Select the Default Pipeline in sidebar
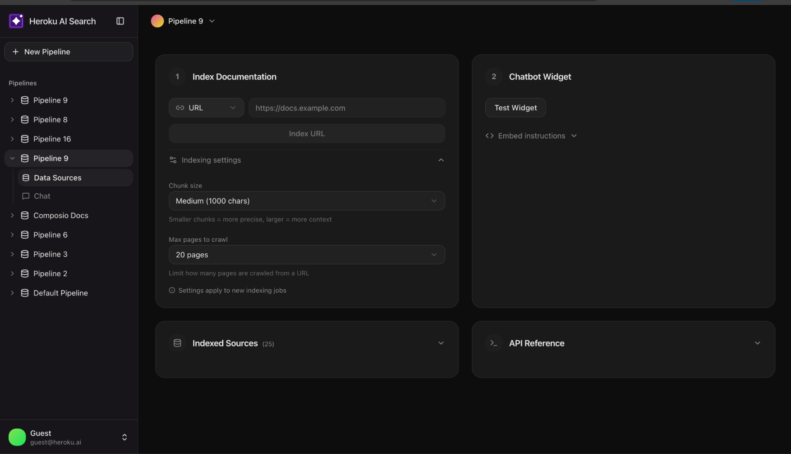The height and width of the screenshot is (454, 791). pos(60,293)
